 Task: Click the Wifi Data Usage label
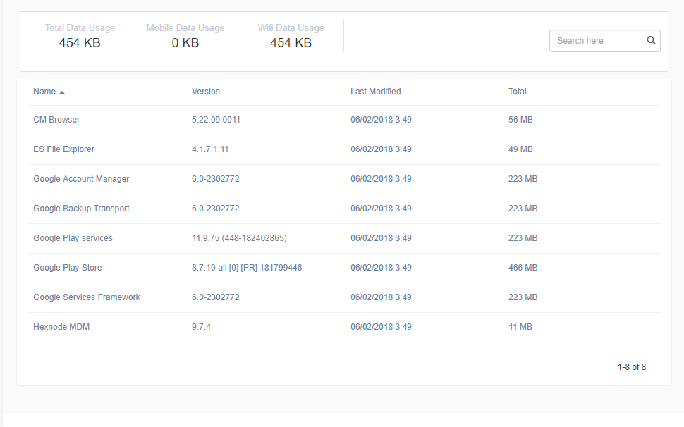coord(291,28)
